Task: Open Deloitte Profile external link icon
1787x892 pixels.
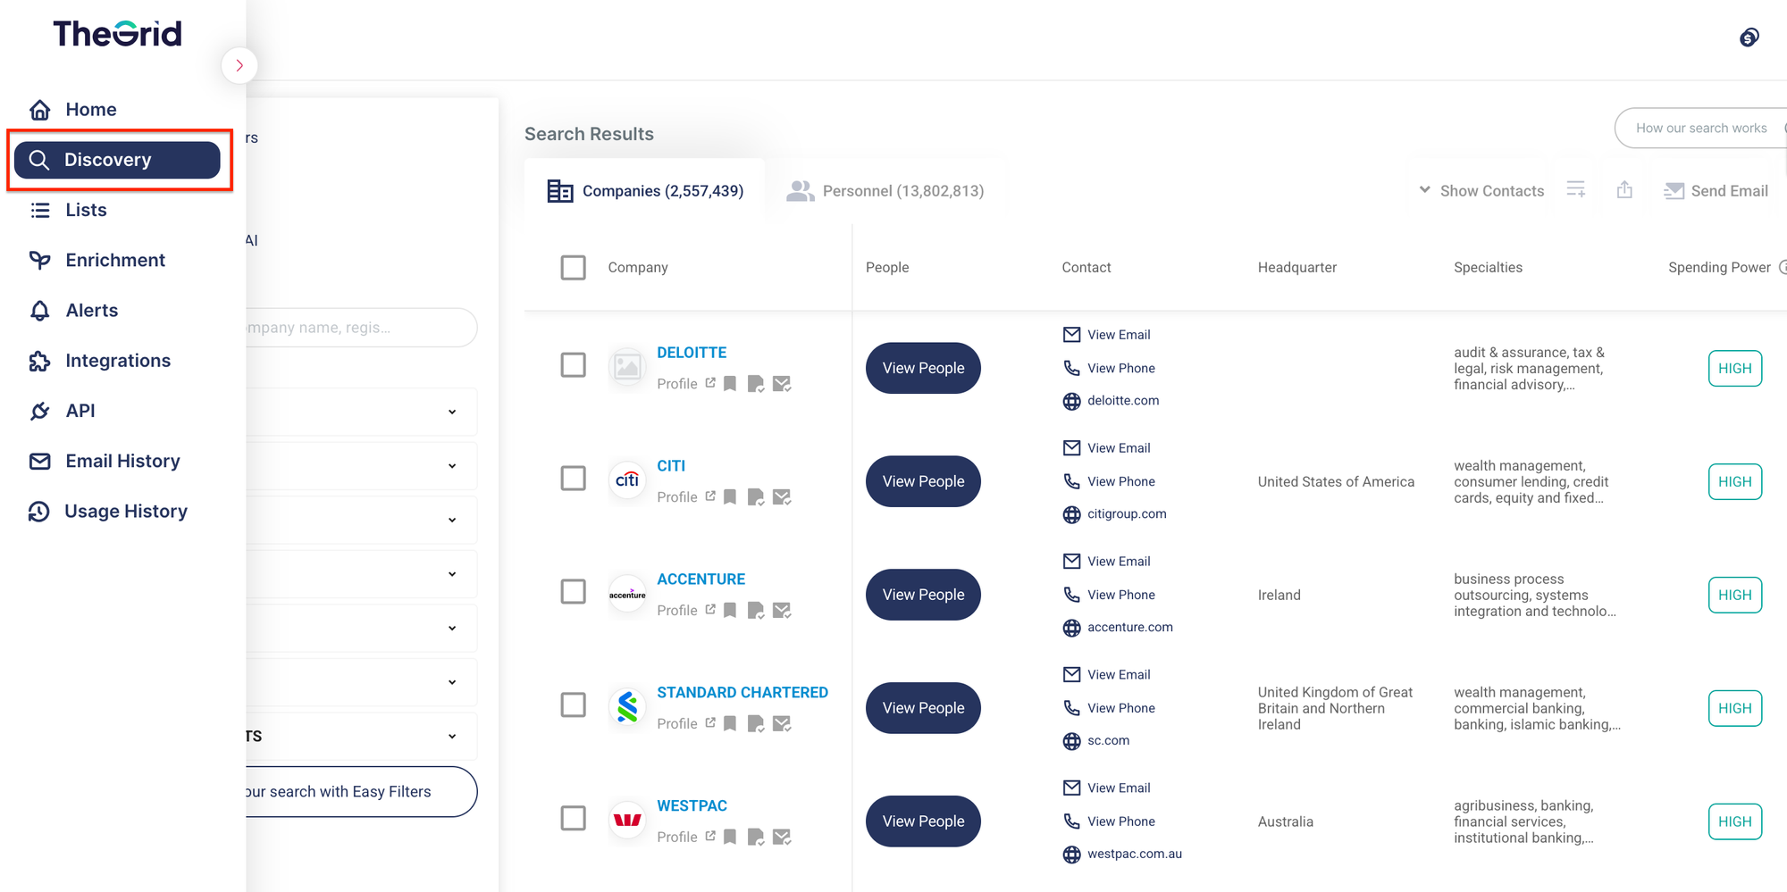Action: tap(710, 383)
